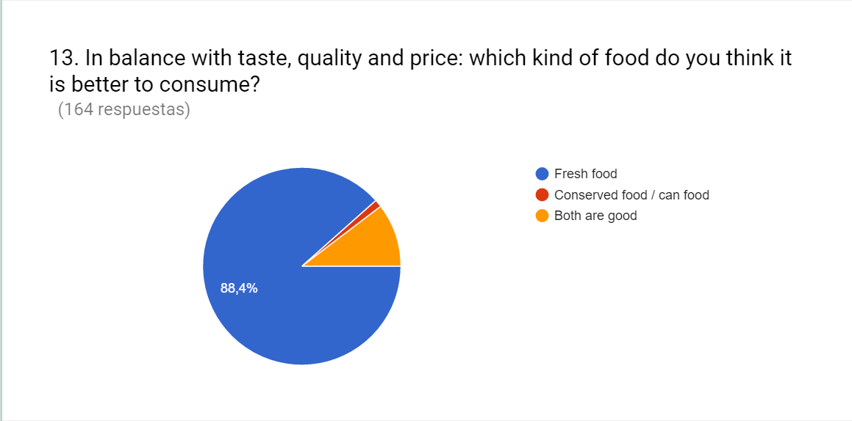Click the question number "13."
Image resolution: width=852 pixels, height=421 pixels.
click(64, 58)
